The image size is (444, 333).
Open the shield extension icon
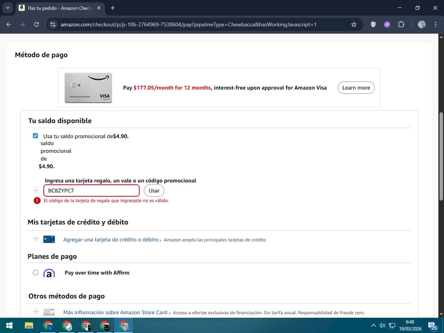coord(373,25)
